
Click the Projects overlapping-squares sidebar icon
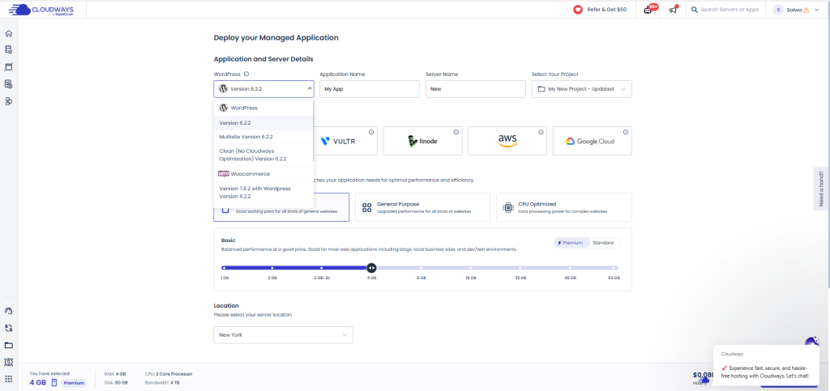click(x=8, y=101)
